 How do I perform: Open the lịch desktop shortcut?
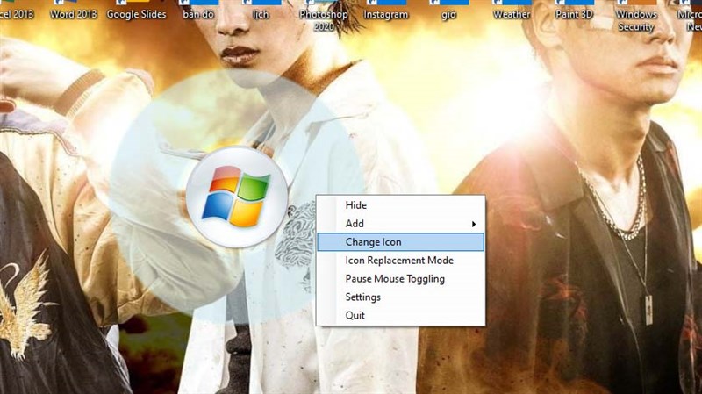pyautogui.click(x=261, y=11)
